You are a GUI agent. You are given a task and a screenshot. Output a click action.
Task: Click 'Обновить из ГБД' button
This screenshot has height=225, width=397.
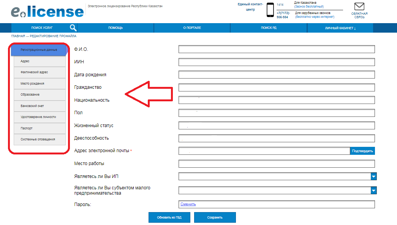click(x=169, y=217)
